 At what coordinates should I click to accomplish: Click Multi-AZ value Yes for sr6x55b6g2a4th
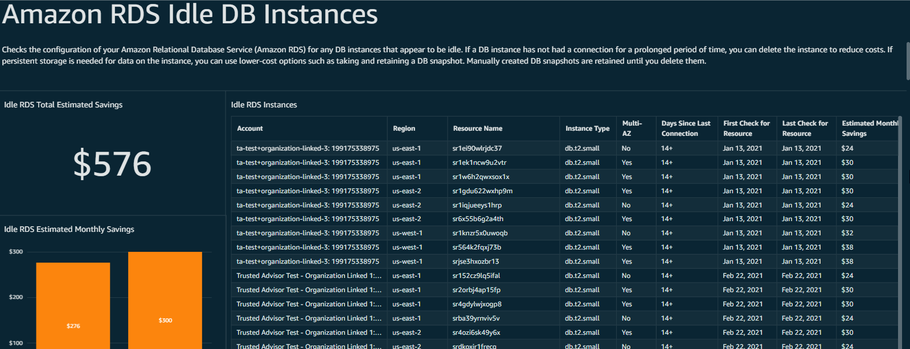click(626, 219)
